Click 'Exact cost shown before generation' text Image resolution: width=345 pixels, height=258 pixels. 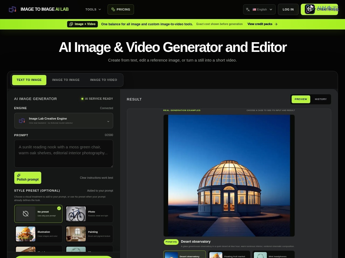[219, 24]
